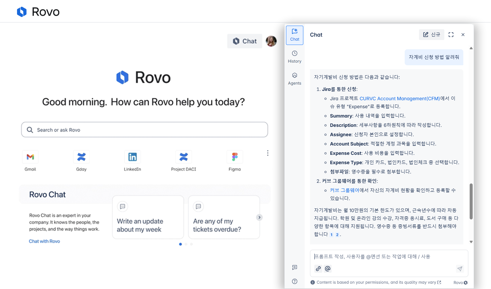
Task: Open the LinkedIn shortcut icon
Action: 132,157
